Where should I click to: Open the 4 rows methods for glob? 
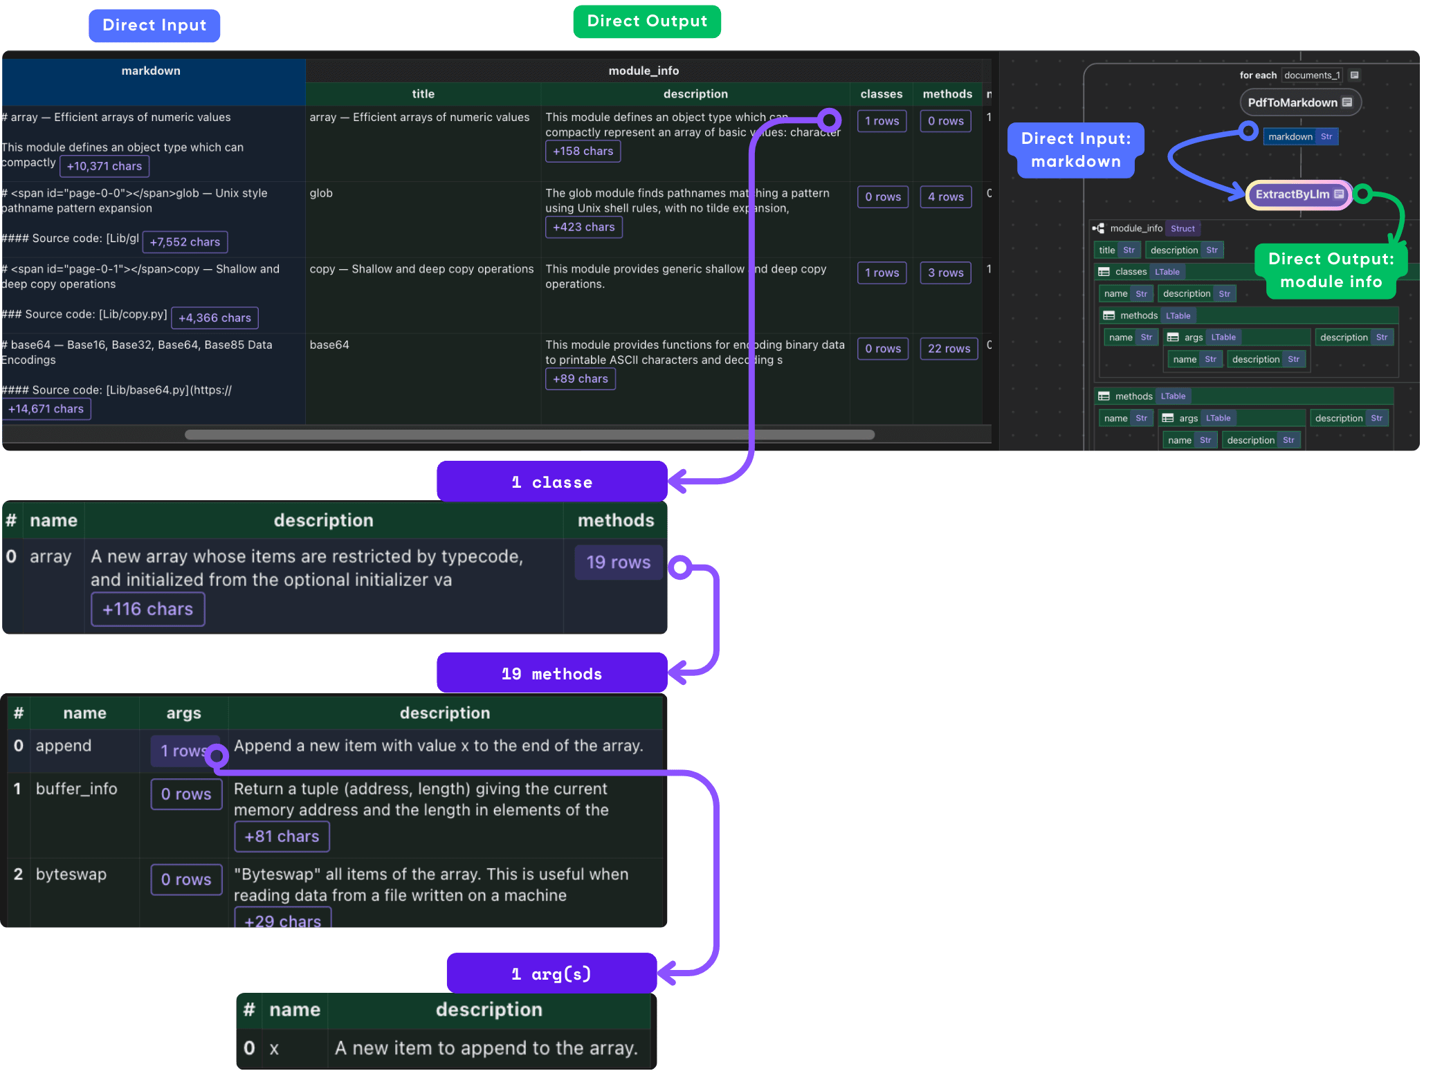coord(945,196)
